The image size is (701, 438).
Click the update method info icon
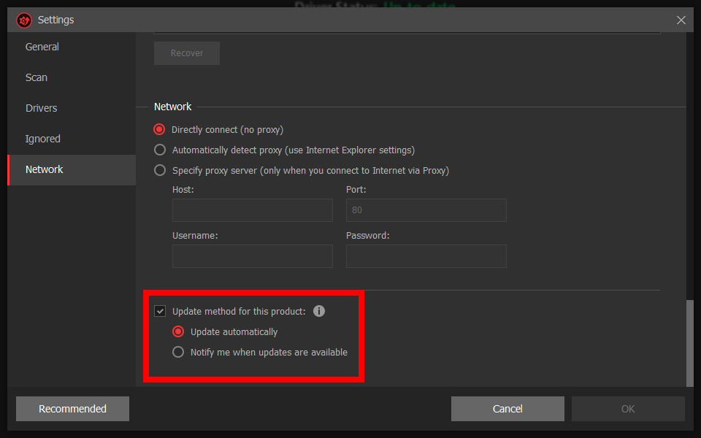[x=319, y=311]
